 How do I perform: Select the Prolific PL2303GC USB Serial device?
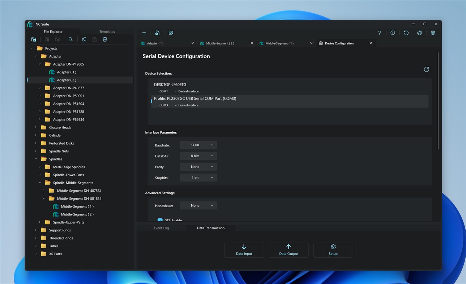click(x=290, y=101)
